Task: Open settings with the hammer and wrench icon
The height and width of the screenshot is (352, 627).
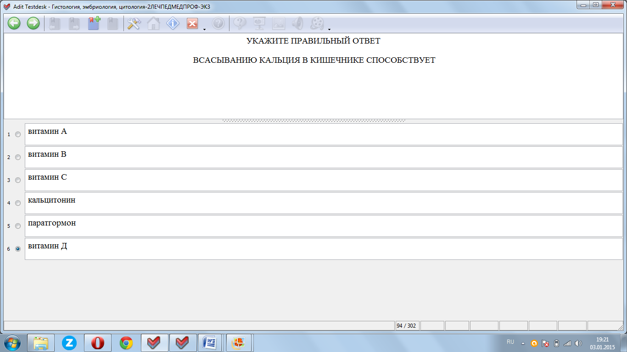Action: [x=134, y=23]
